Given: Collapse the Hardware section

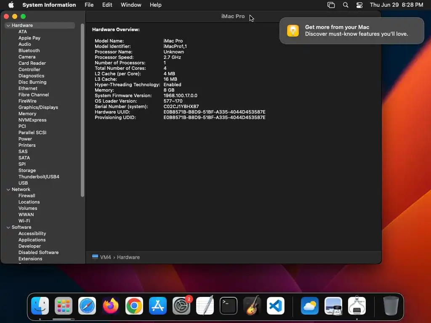Looking at the screenshot, I should pos(8,25).
